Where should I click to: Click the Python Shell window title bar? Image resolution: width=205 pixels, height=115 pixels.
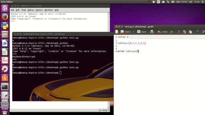coord(60,6)
